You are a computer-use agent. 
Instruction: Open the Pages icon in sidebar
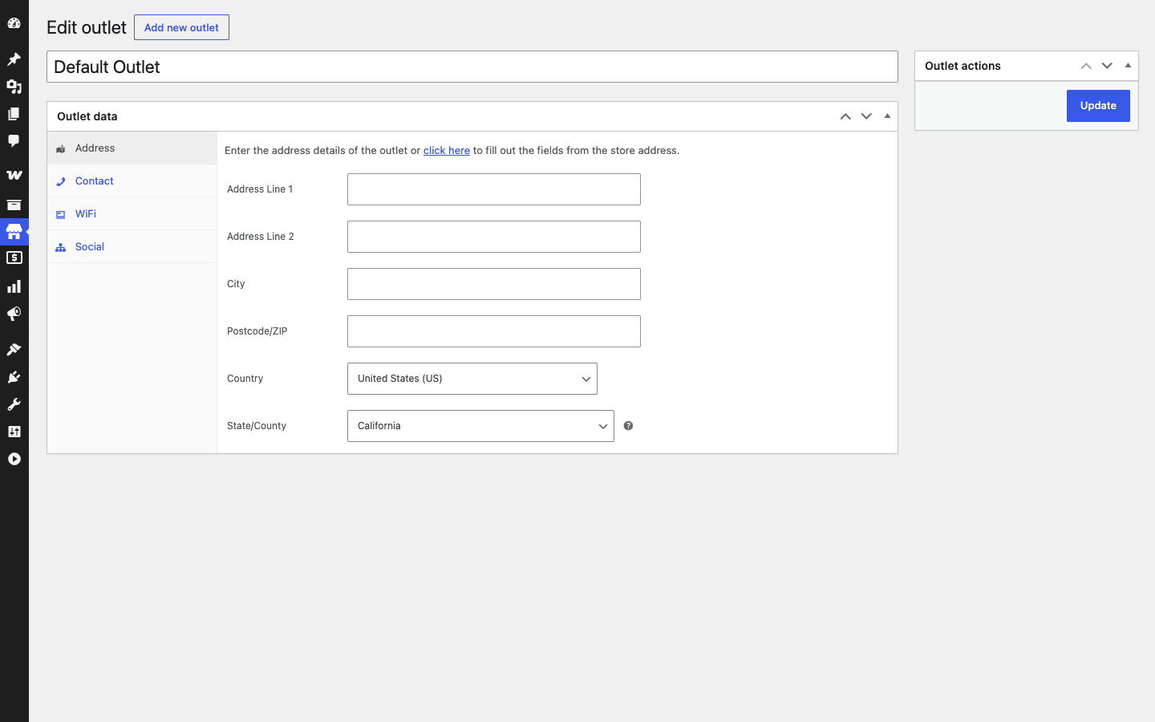[x=14, y=114]
